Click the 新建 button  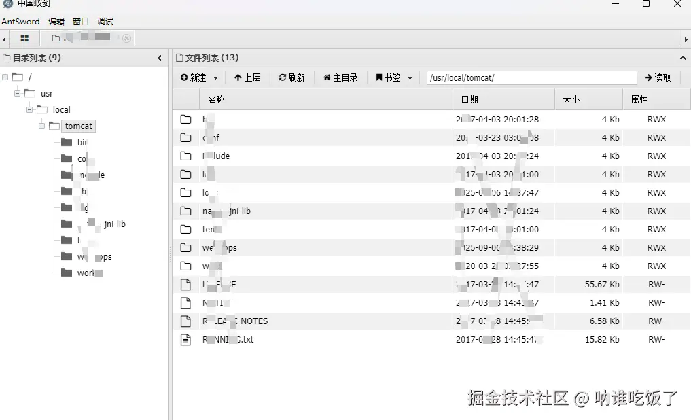[194, 77]
